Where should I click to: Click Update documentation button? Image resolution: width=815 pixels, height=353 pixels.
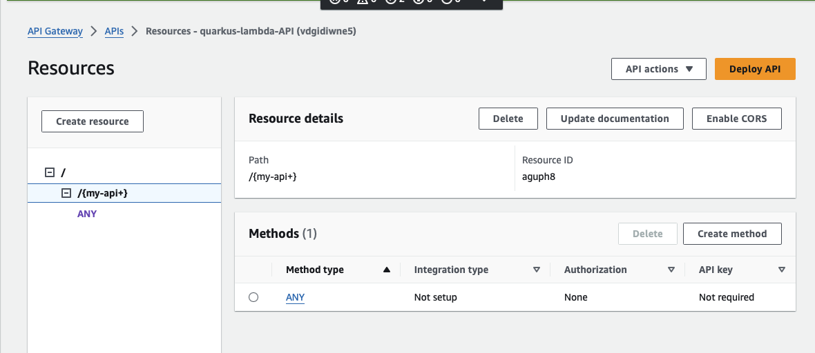615,119
